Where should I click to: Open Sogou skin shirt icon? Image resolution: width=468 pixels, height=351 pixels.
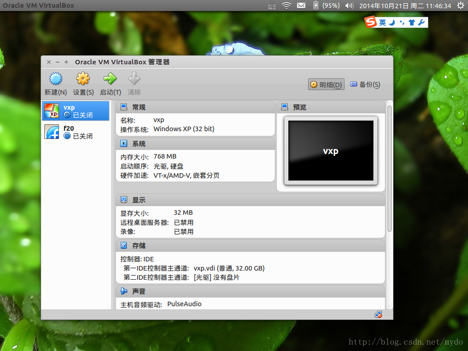click(x=412, y=22)
